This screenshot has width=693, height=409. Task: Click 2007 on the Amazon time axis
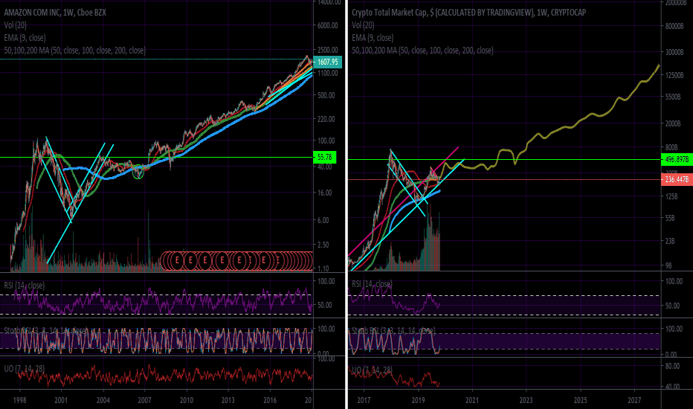144,400
